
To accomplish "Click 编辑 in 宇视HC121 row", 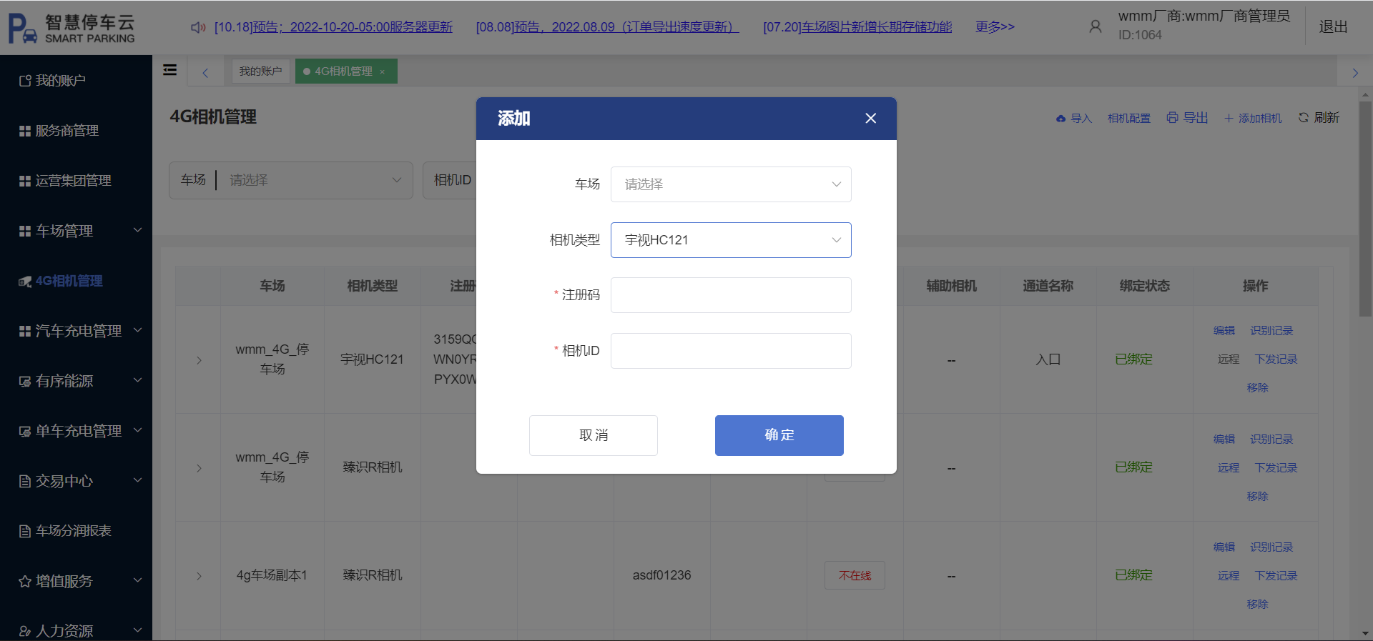I will [1224, 330].
